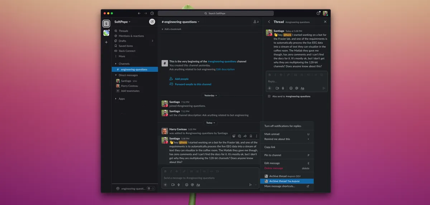Click the microphone icon in thread reply box
Screen dimensions: 430x205
(x=283, y=88)
